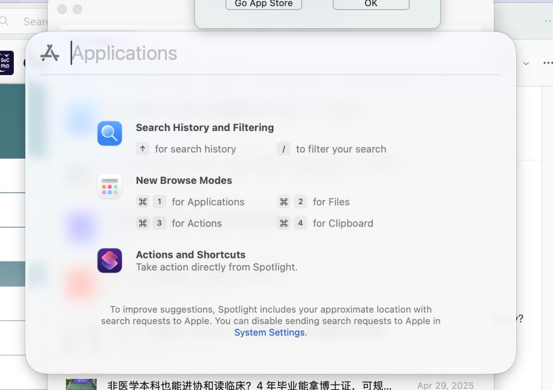Viewport: 553px width, 390px height.
Task: Click the Shortcuts app icon
Action: tap(110, 261)
